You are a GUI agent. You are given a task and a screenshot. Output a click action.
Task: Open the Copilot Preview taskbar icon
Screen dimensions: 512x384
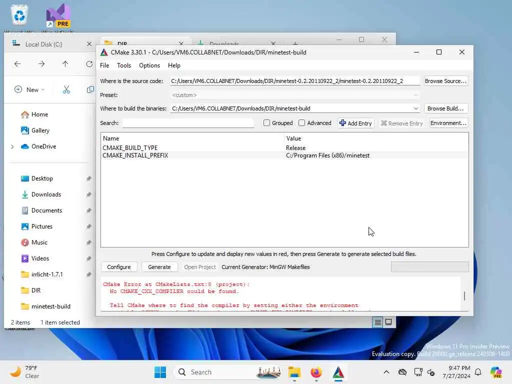coord(496,372)
